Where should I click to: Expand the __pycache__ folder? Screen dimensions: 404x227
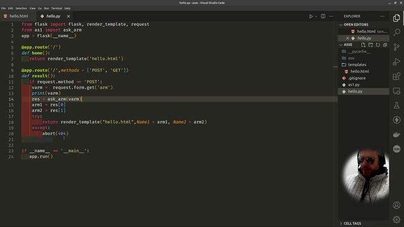click(359, 52)
